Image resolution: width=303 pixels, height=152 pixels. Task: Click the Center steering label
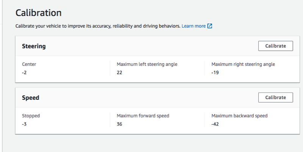pos(29,64)
